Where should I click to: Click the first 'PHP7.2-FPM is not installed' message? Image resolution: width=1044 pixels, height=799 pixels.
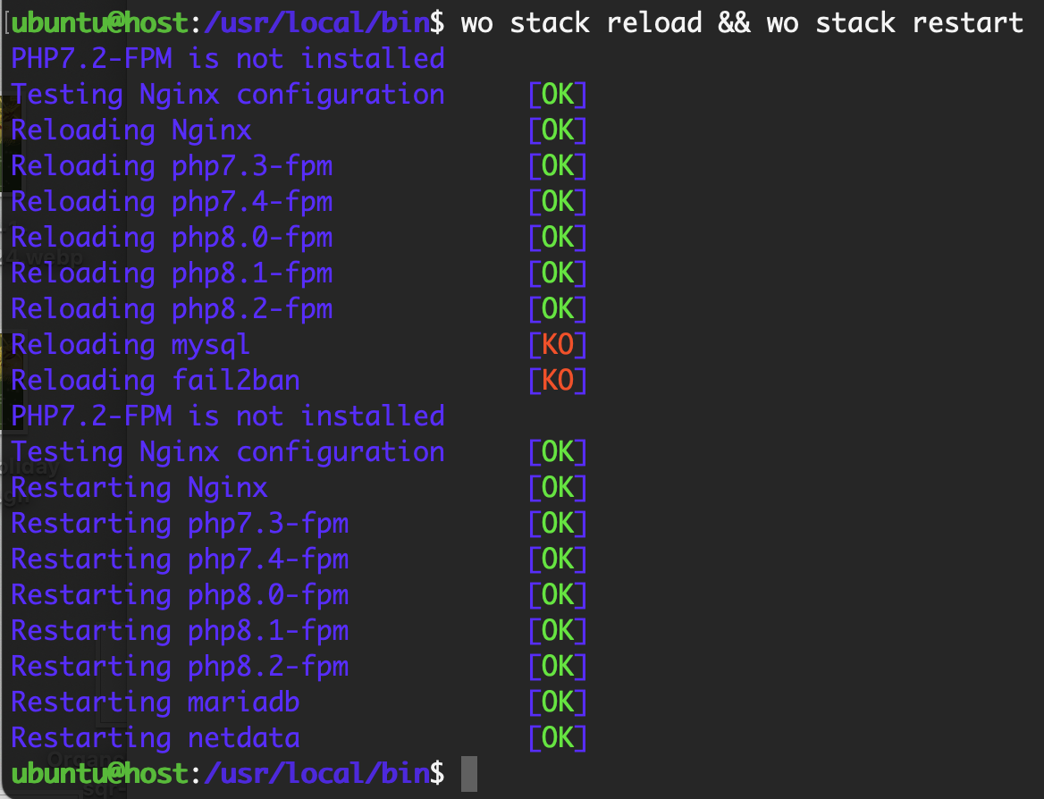228,59
